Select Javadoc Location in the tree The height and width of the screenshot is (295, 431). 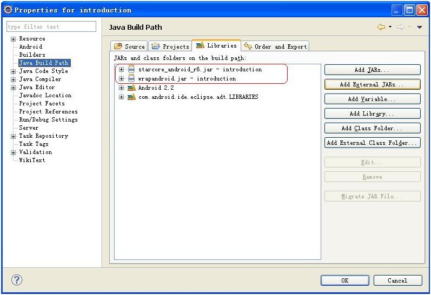(x=45, y=96)
